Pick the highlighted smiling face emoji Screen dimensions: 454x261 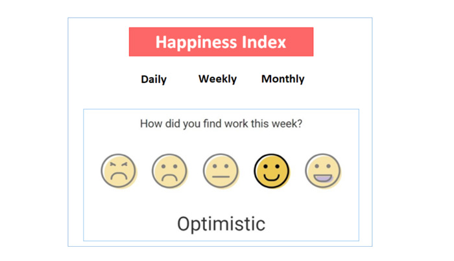click(272, 171)
